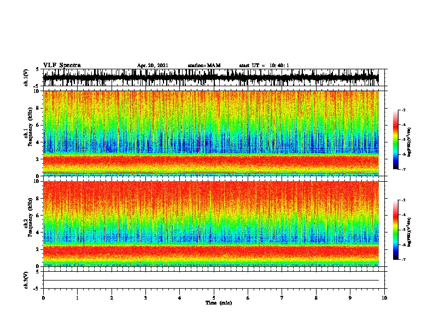Click the ch.2 spectrogram panel

coord(211,224)
